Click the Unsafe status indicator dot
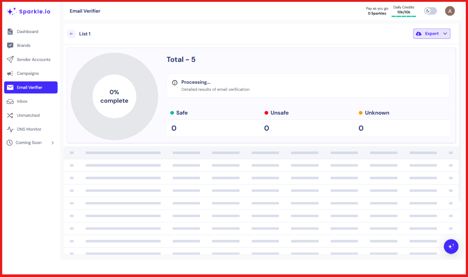 [266, 113]
